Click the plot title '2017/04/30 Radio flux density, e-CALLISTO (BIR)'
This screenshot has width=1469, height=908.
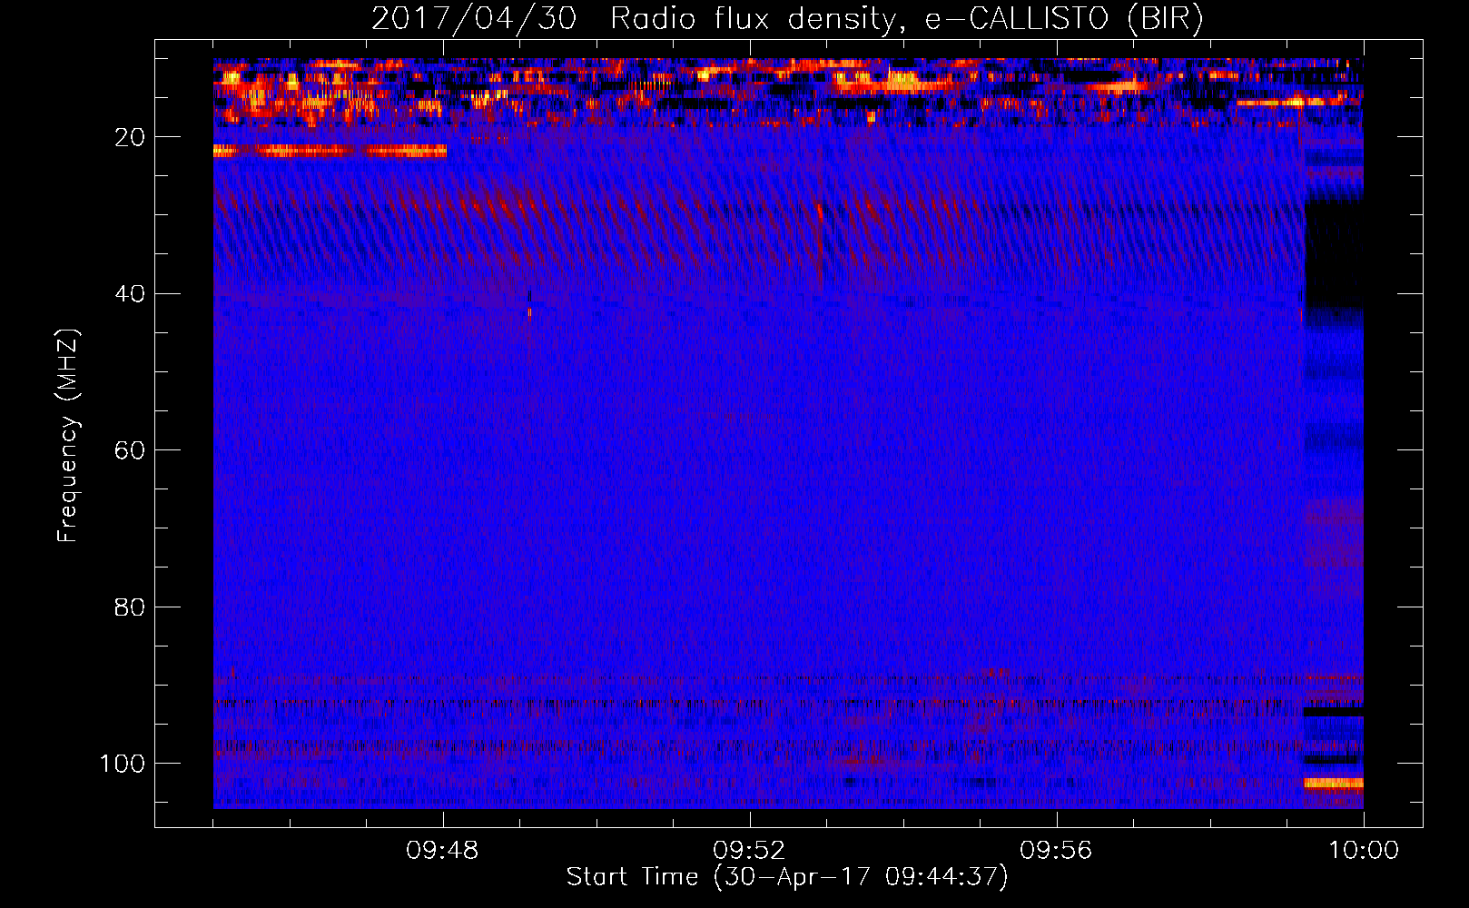[787, 19]
